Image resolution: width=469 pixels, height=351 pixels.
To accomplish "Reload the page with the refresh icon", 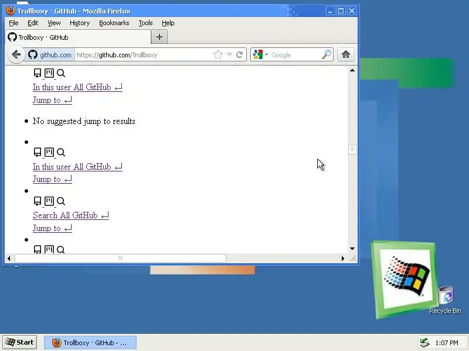I will [239, 54].
